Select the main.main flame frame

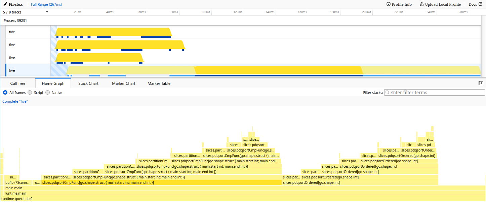coord(245,188)
